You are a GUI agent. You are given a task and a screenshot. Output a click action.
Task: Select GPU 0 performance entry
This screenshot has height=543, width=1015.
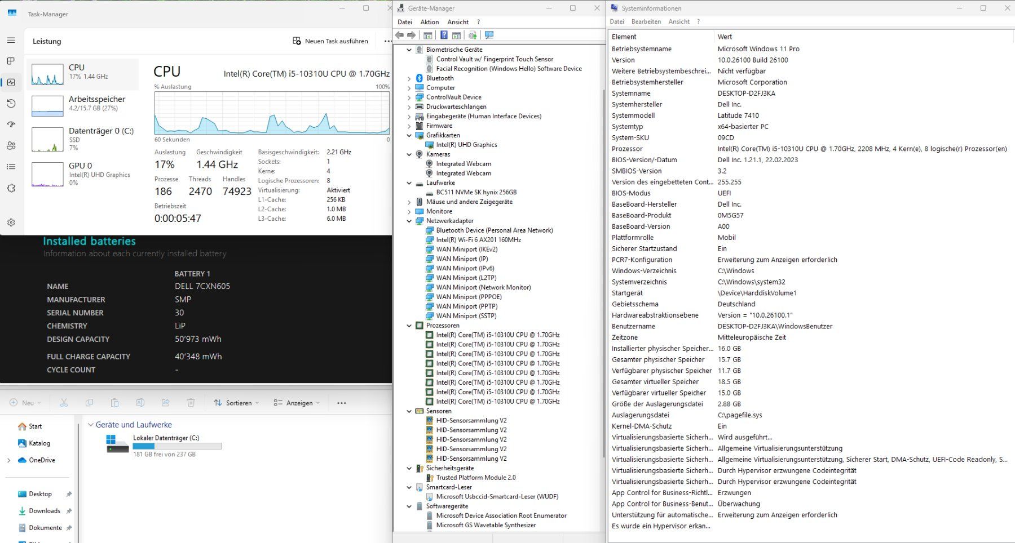(82, 173)
